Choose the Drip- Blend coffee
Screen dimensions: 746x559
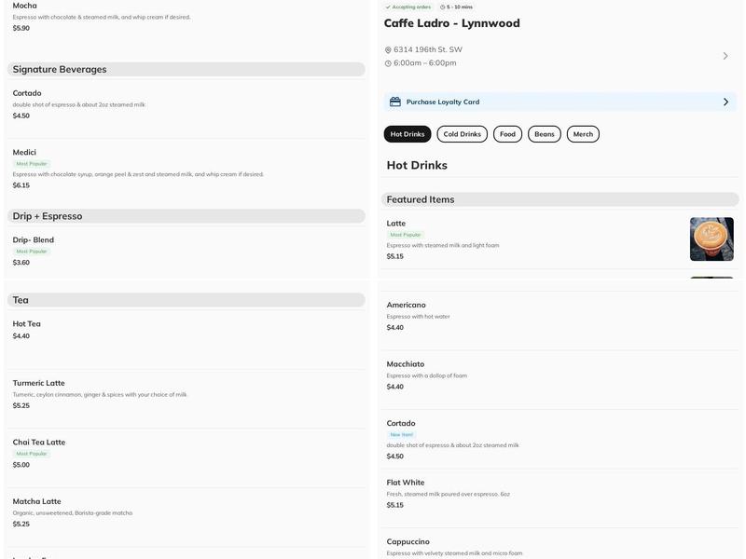click(x=34, y=240)
